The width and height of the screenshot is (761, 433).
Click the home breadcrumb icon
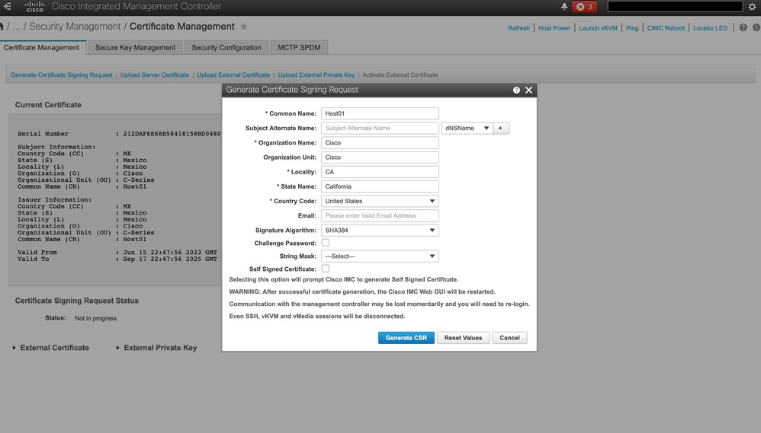[x=2, y=27]
